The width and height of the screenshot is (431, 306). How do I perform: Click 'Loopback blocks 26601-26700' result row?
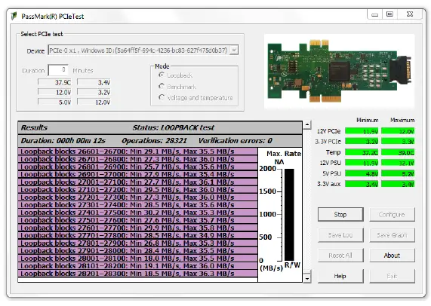tap(137, 151)
